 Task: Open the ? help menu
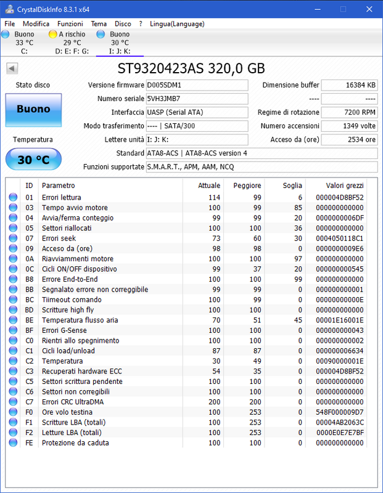[x=141, y=23]
